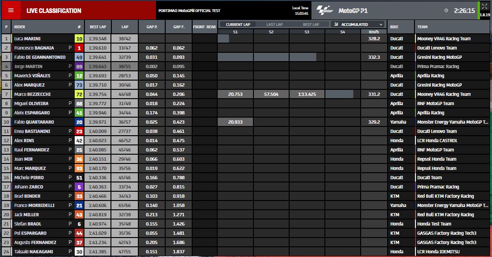Click top speed 328.2
The width and height of the screenshot is (492, 257).
374,39
